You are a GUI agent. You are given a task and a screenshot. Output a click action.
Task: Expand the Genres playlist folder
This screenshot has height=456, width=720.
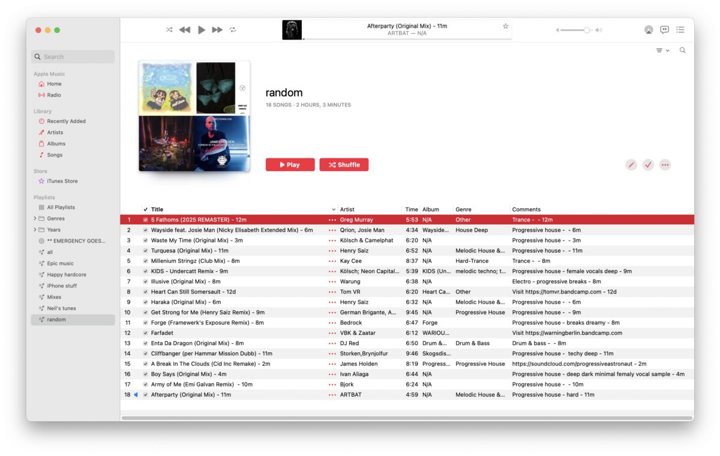click(x=35, y=218)
